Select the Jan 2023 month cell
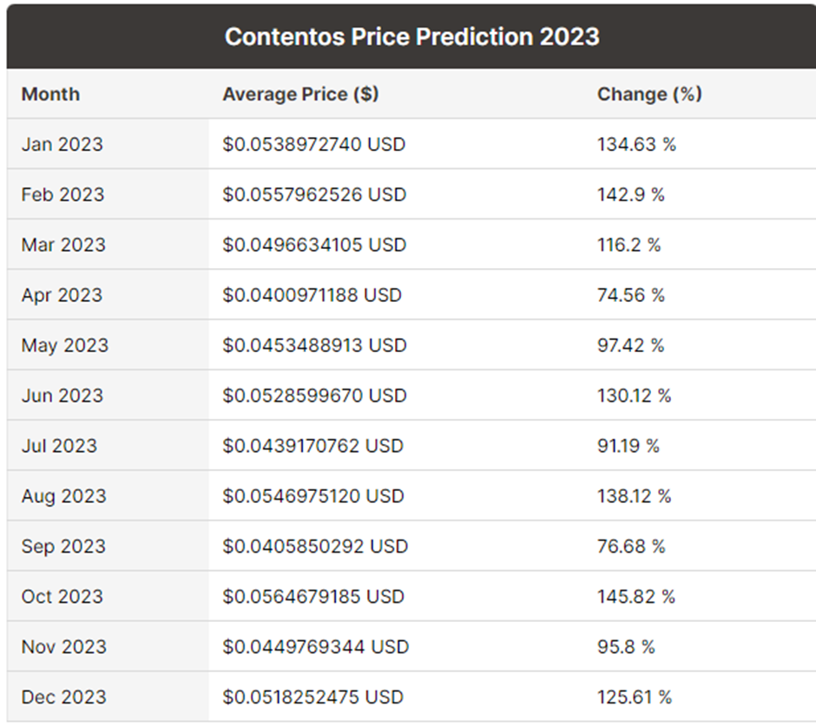This screenshot has width=816, height=726. click(x=62, y=144)
